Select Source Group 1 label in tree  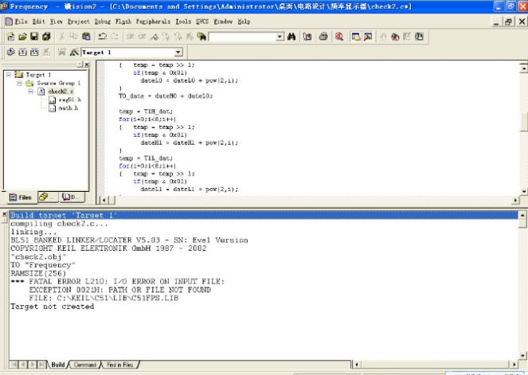tap(59, 83)
